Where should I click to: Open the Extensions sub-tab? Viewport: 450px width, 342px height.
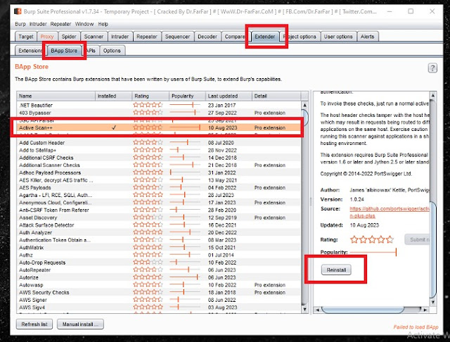pos(30,51)
